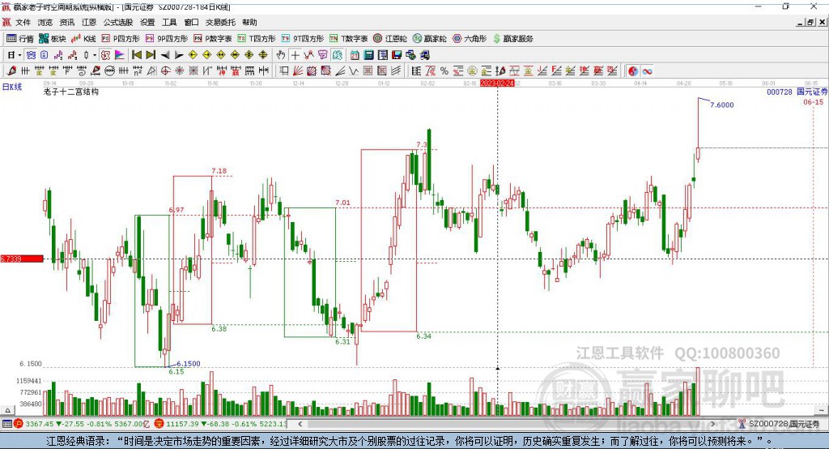Open the T四方形 tool
829x449 pixels.
[x=257, y=39]
